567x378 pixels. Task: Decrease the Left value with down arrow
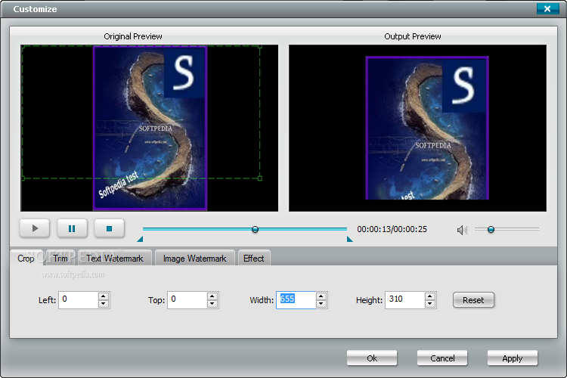tap(104, 304)
